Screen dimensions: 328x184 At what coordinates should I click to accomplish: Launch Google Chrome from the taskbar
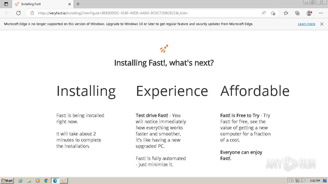point(46,181)
